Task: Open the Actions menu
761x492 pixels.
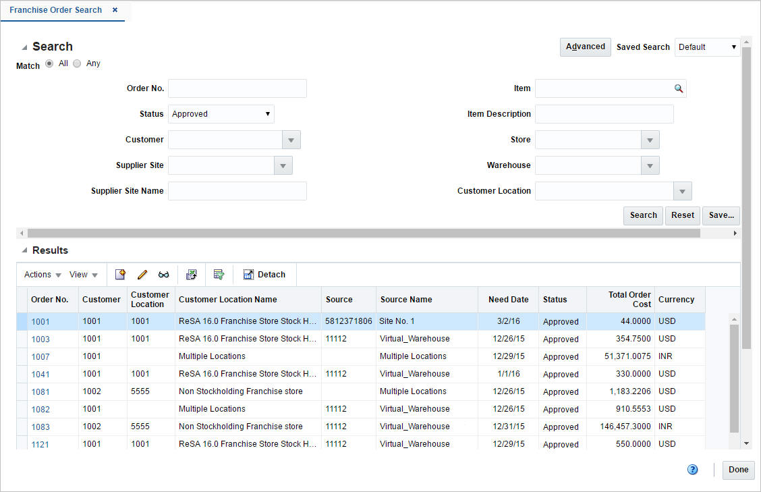Action: 43,275
